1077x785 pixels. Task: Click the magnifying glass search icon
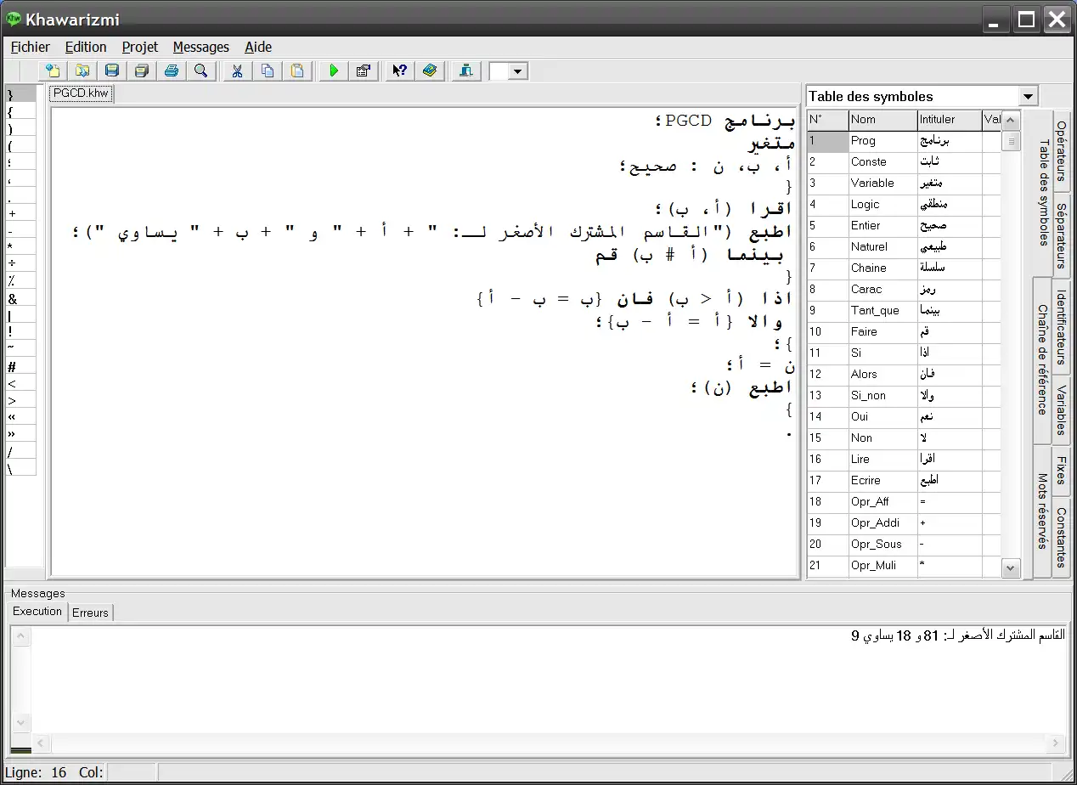tap(201, 71)
